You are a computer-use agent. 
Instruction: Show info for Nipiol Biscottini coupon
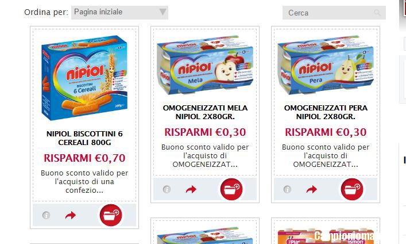(x=46, y=215)
